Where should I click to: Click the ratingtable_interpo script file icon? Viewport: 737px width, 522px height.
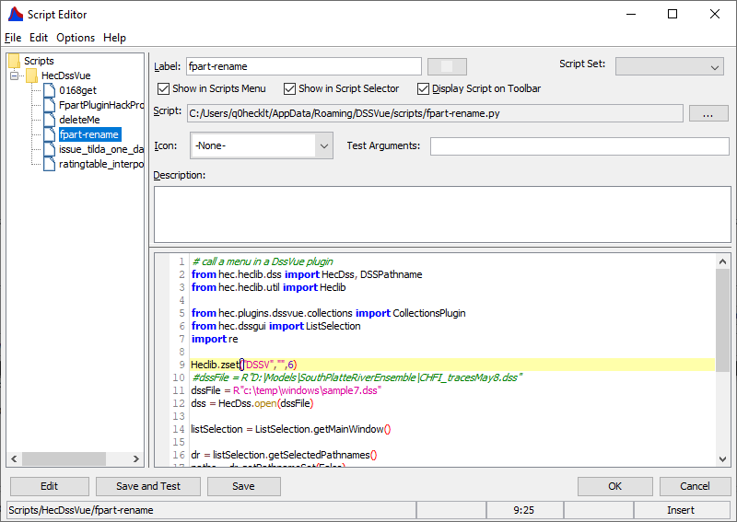point(49,164)
